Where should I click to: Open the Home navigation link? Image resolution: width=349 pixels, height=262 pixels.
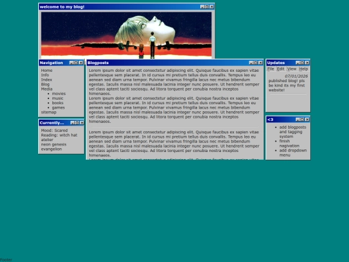tap(47, 71)
